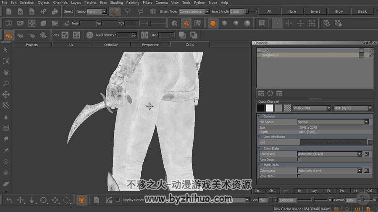Toggle Raw Data checkbox under Color Data
The width and height of the screenshot is (378, 212).
click(299, 159)
